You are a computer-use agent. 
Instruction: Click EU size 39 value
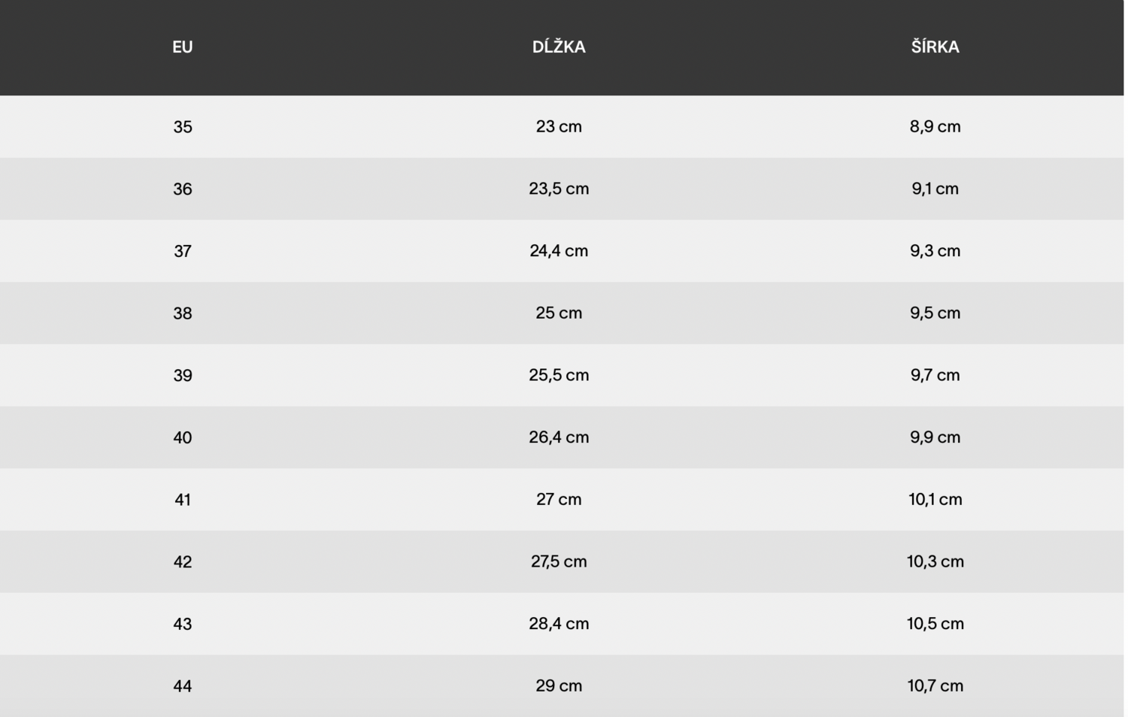point(183,376)
